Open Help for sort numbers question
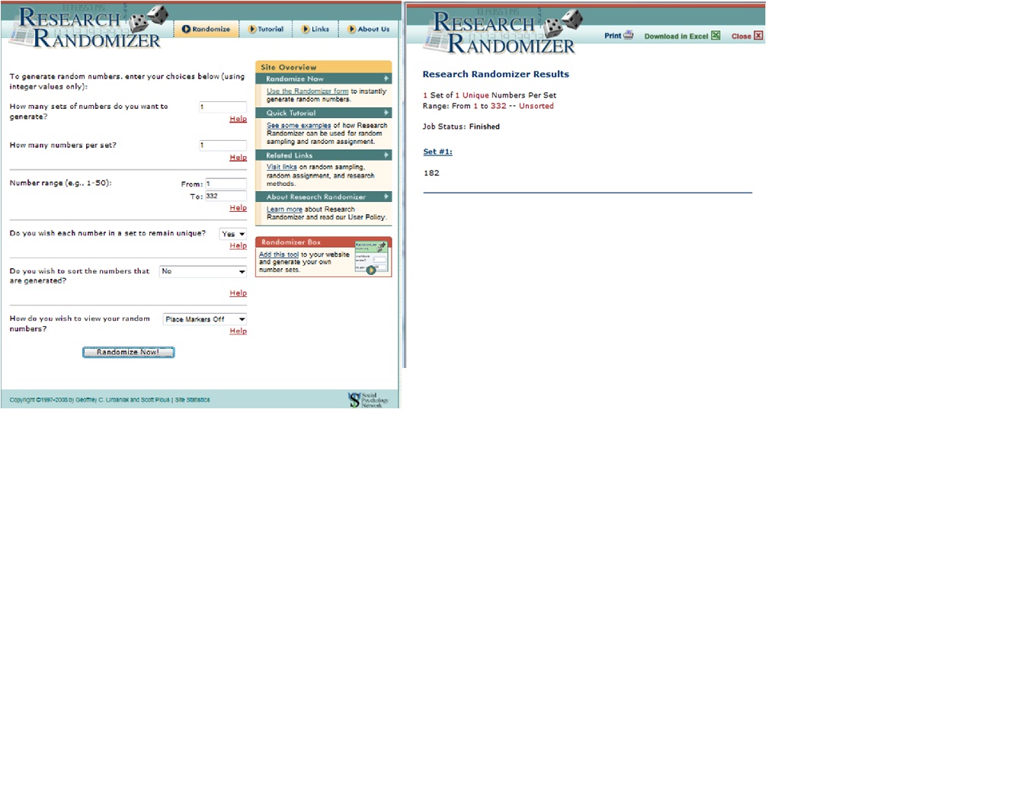 coord(238,293)
